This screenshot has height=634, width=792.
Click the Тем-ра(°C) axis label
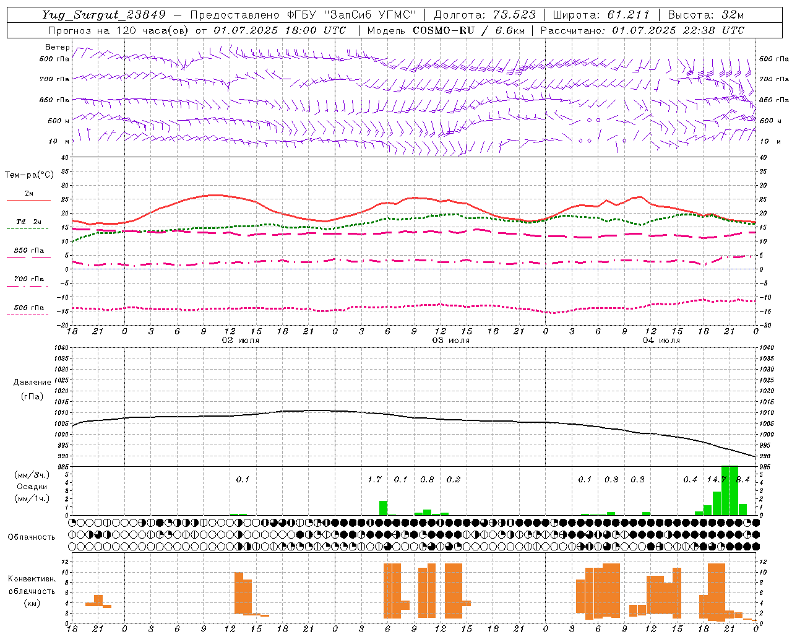click(29, 175)
